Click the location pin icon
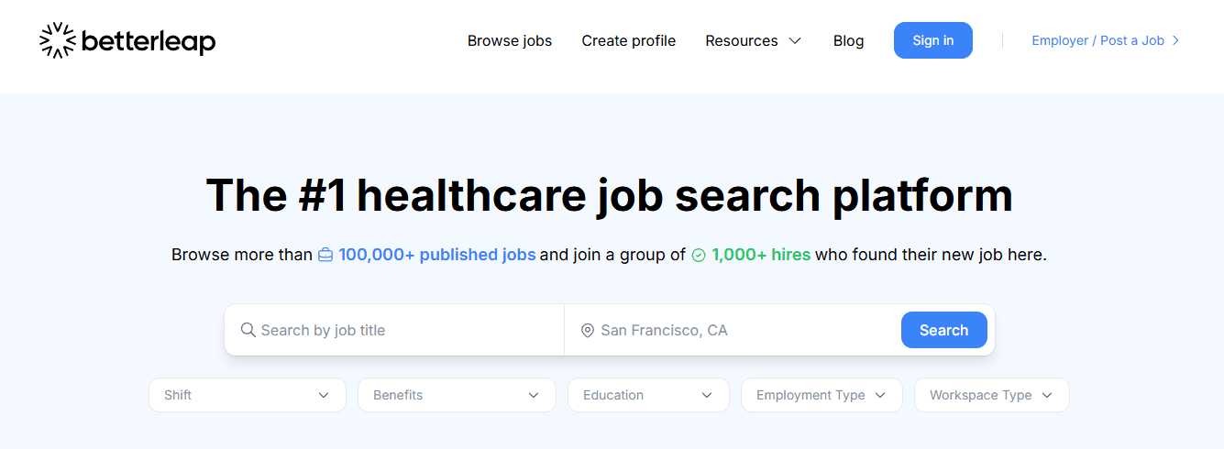1224x449 pixels. point(588,331)
